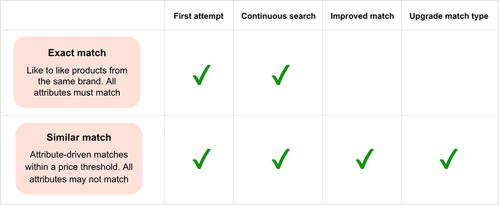Click the Exact match Continuous search checkmark
The height and width of the screenshot is (205, 499).
point(280,75)
